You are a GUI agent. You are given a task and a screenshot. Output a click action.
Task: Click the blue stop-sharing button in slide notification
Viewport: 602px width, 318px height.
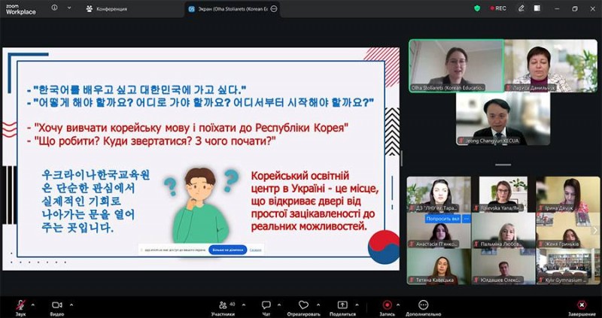(x=228, y=250)
